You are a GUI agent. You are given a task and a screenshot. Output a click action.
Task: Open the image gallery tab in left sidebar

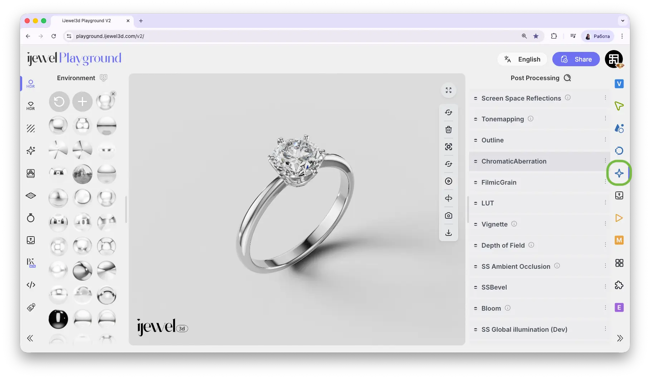click(x=31, y=173)
